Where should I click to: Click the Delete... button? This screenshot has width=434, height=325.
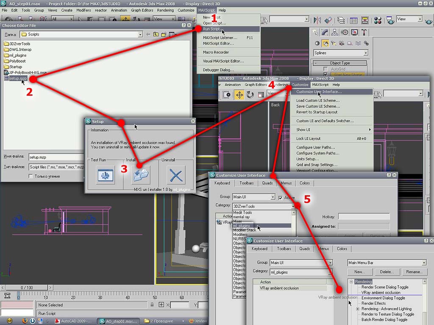pos(386,272)
